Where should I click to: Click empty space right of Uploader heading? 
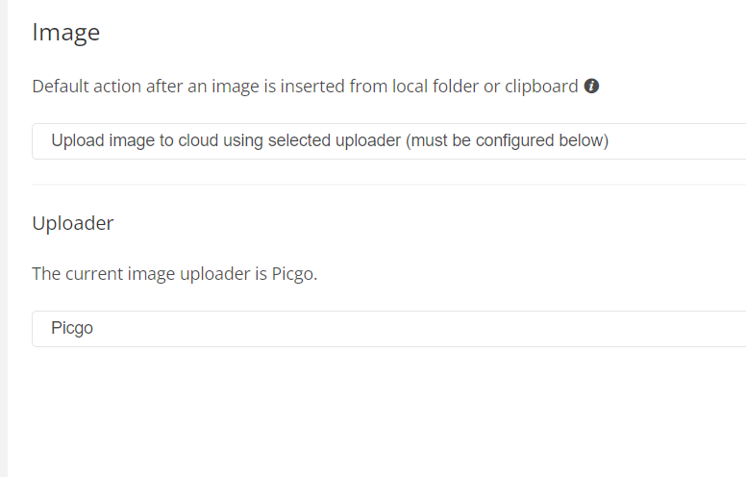coord(385,223)
